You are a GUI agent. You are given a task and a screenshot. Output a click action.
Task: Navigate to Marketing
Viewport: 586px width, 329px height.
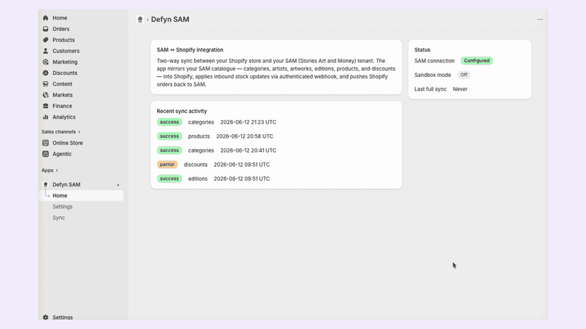65,62
